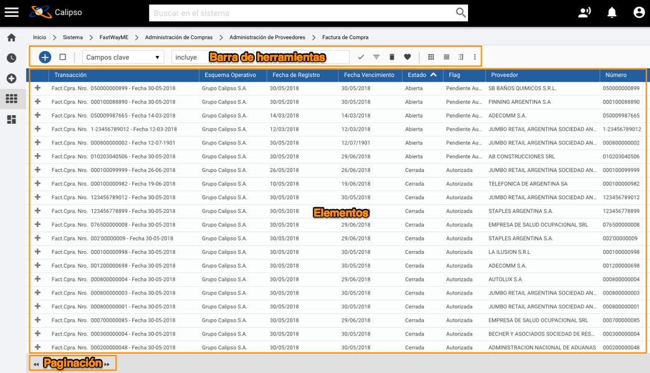The height and width of the screenshot is (373, 650).
Task: Toggle Estado column sort arrow
Action: (x=433, y=75)
